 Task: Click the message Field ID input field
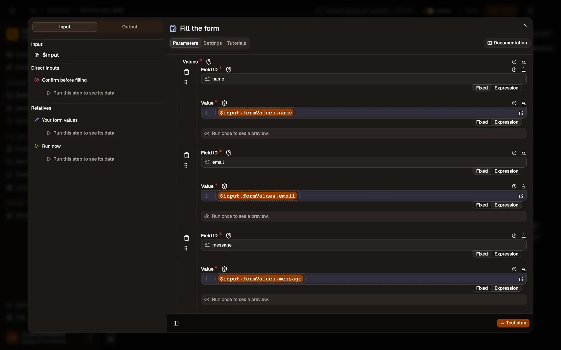364,245
